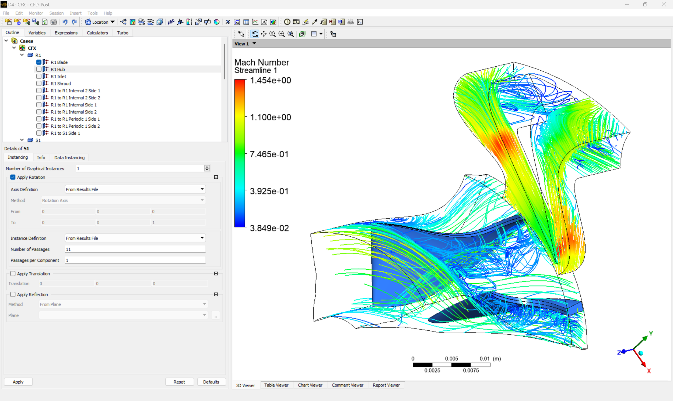The image size is (673, 401).
Task: Click the Mach Number legend color bar
Action: tap(239, 153)
